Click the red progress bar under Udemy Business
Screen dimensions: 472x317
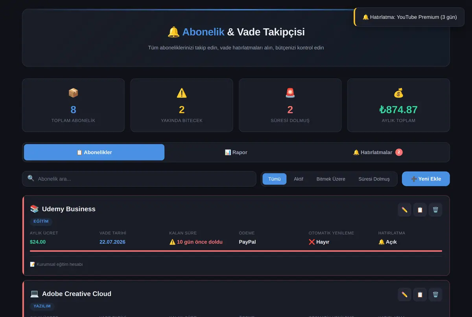(x=236, y=251)
